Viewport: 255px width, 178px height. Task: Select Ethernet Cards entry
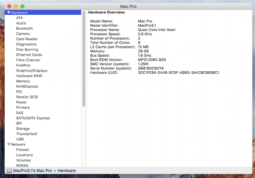click(x=29, y=55)
